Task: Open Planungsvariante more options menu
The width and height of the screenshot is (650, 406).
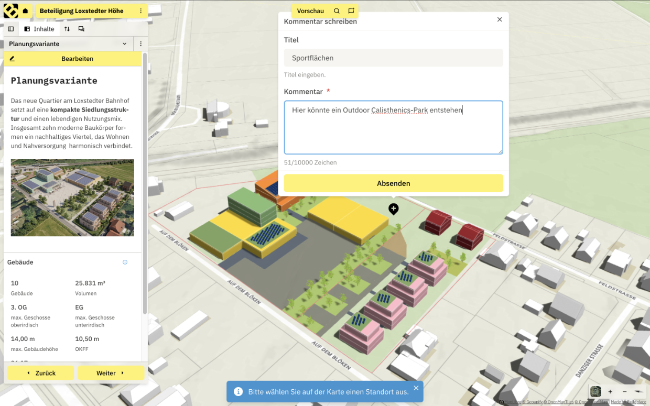Action: pyautogui.click(x=140, y=44)
